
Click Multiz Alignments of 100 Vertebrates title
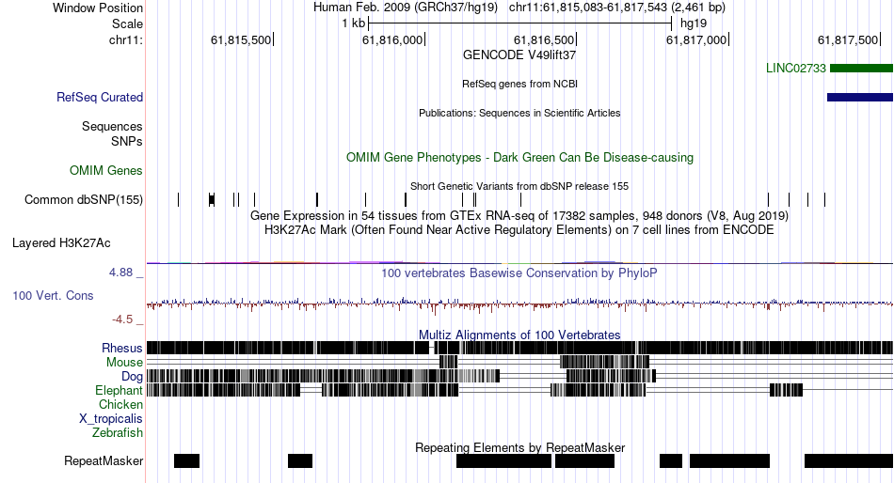(519, 335)
